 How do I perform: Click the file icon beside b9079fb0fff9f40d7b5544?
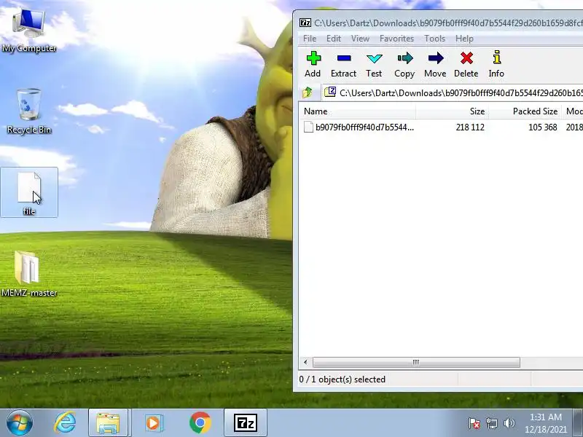point(308,127)
